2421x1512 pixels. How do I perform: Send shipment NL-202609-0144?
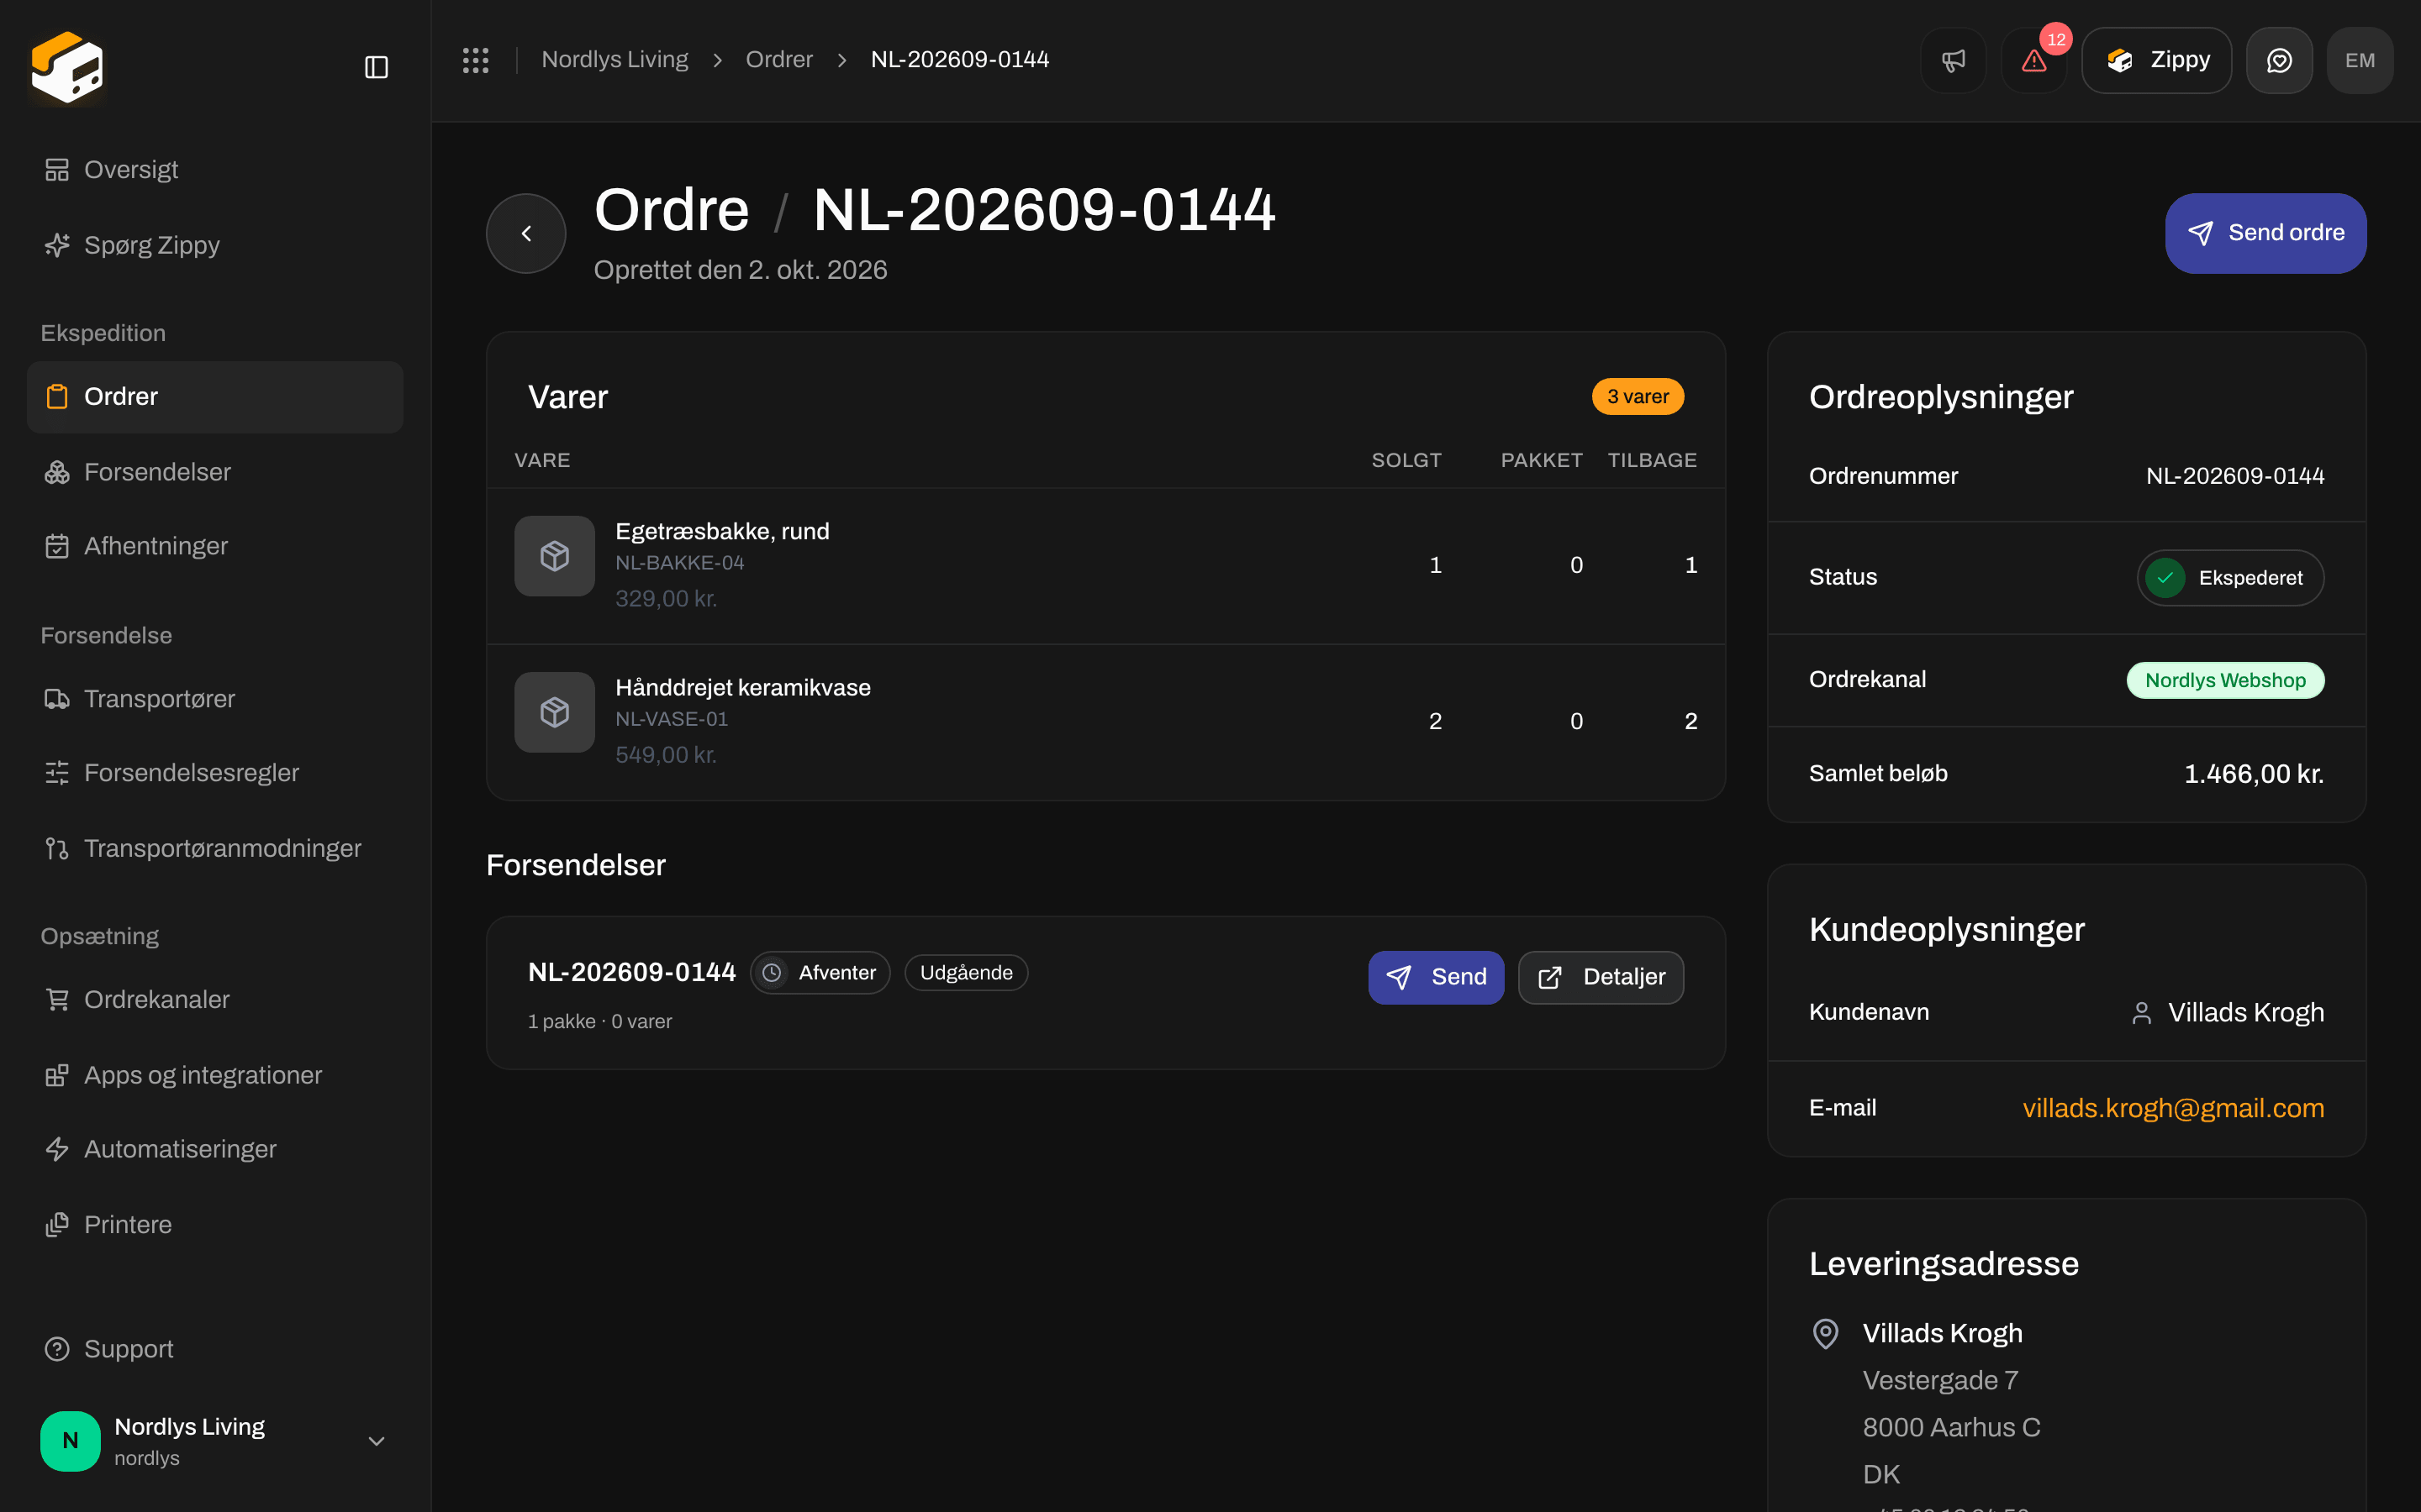1436,977
